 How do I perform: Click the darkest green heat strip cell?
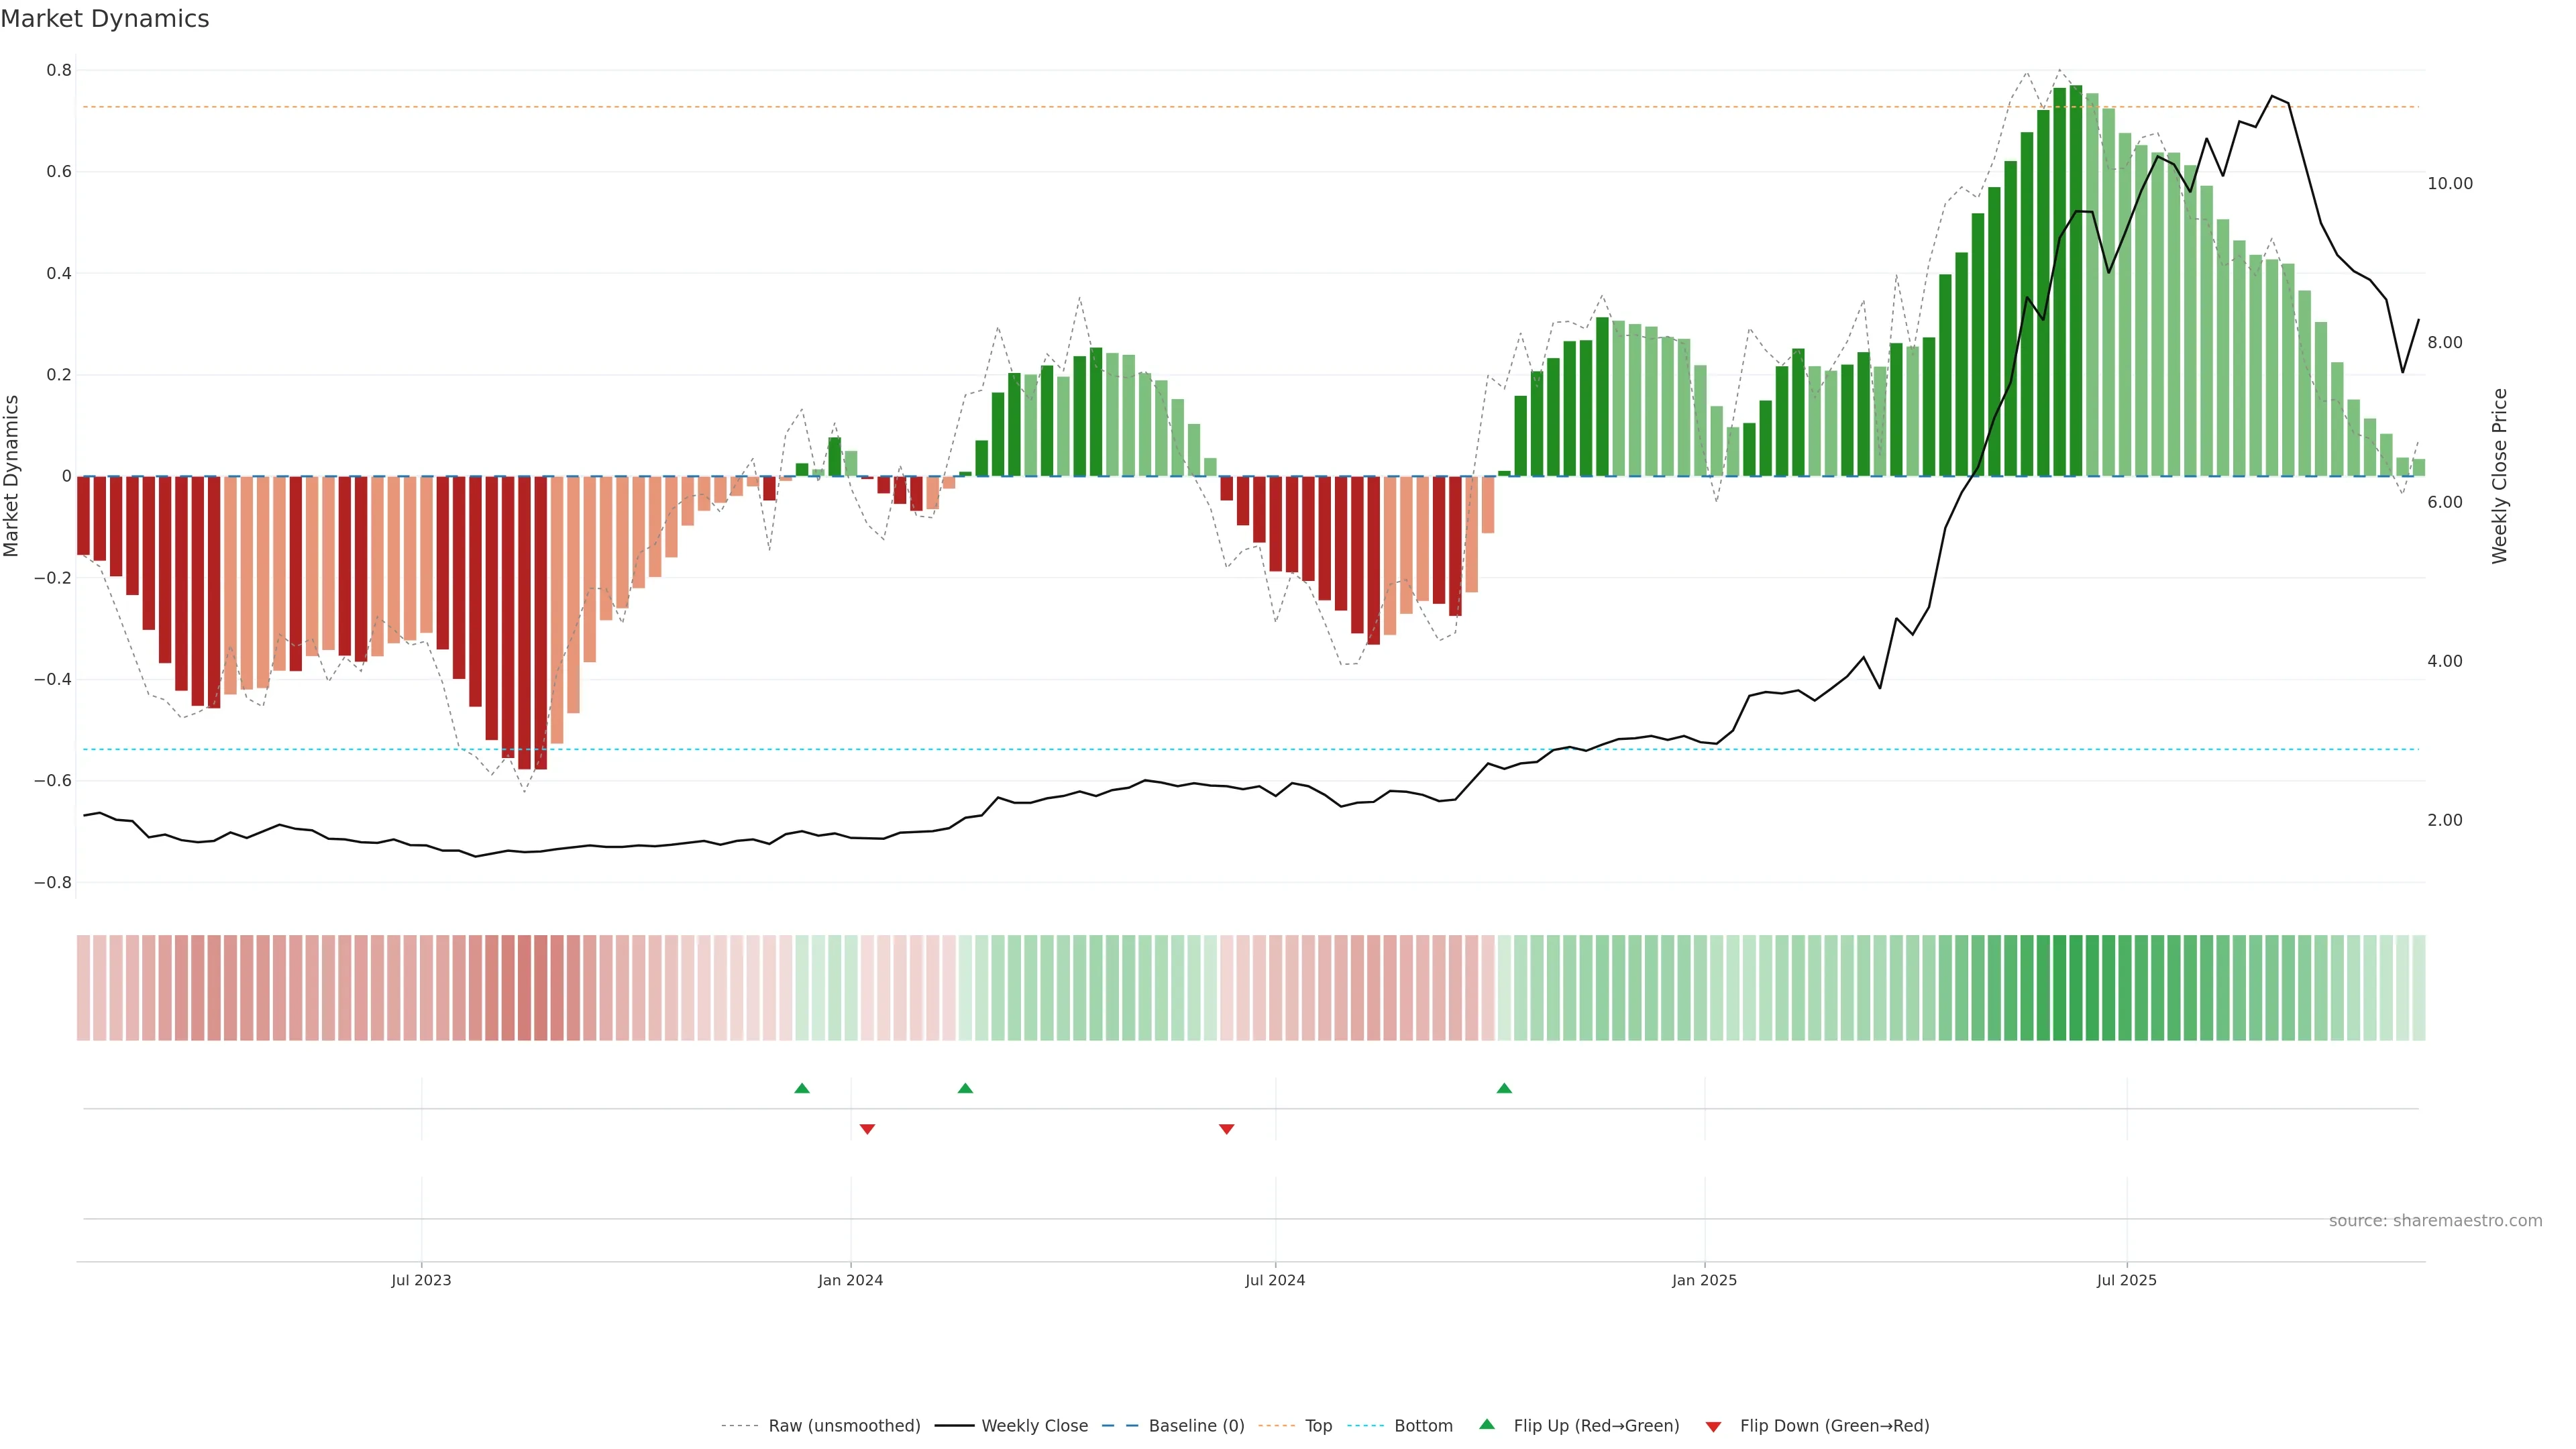[2075, 988]
